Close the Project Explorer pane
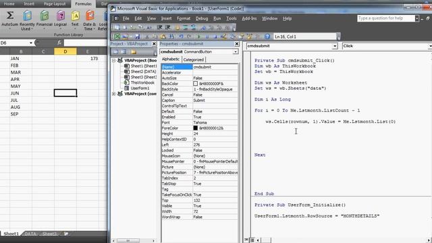The image size is (432, 243). coord(154,44)
